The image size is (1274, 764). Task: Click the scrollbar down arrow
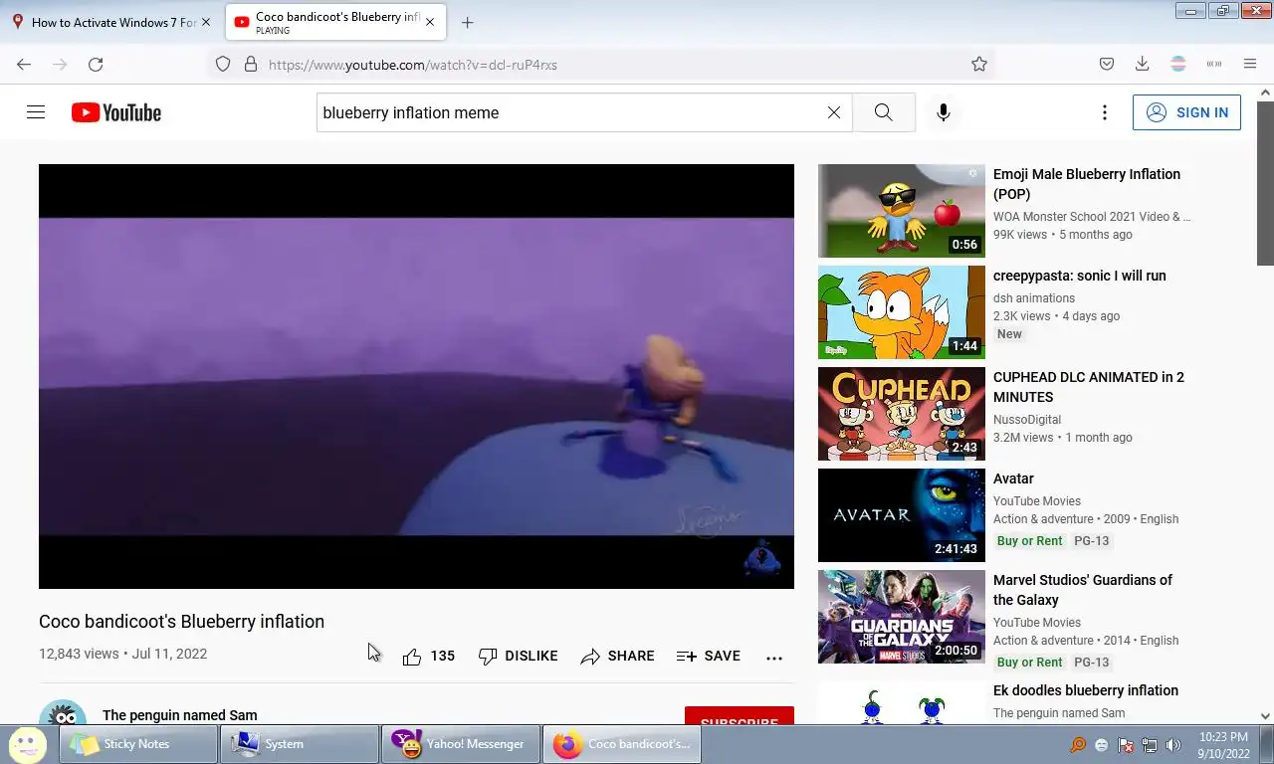(1265, 716)
